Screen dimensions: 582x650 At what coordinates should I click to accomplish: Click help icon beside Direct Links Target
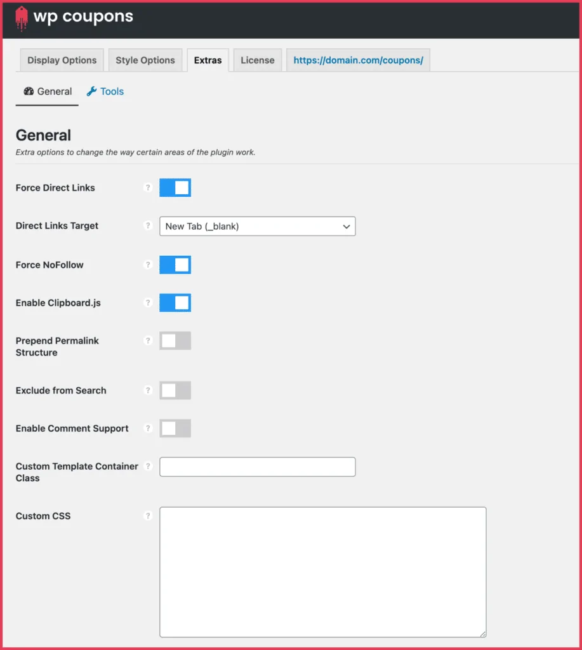coord(148,226)
